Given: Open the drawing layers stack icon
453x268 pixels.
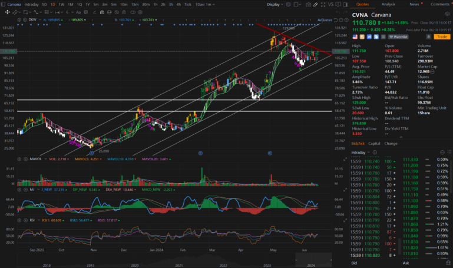Looking at the screenshot, I should (140, 12).
